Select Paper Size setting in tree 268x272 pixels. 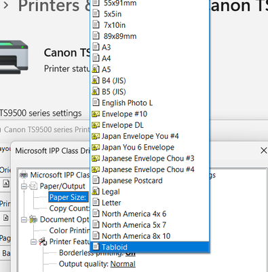pos(68,197)
